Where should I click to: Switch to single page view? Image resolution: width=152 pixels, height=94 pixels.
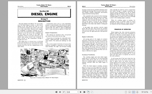(x=126, y=92)
